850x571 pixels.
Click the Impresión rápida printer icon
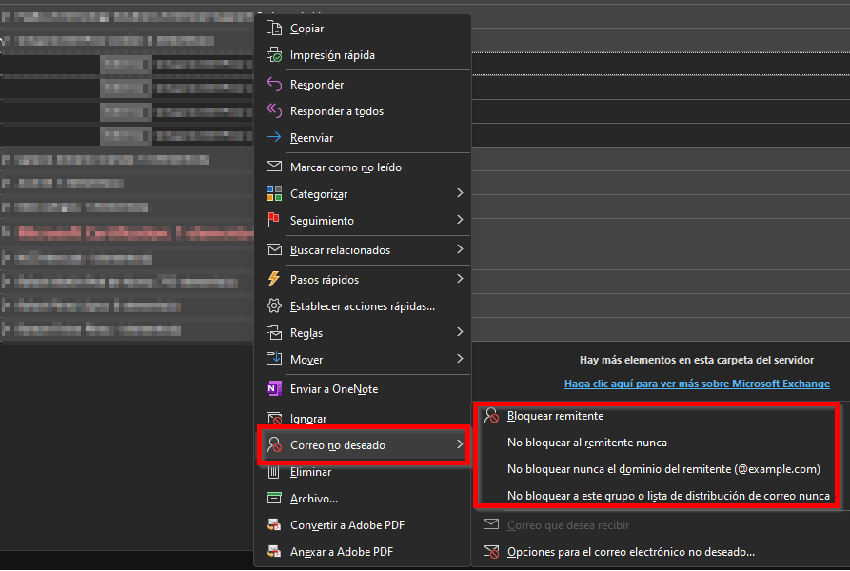point(274,55)
